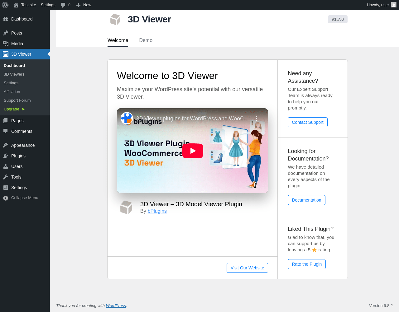Click the Upgrade arrow icon

[23, 109]
